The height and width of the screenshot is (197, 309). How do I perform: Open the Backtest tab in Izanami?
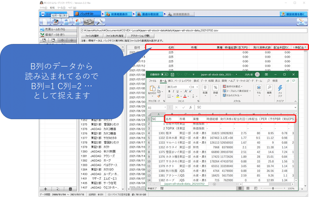point(87,14)
